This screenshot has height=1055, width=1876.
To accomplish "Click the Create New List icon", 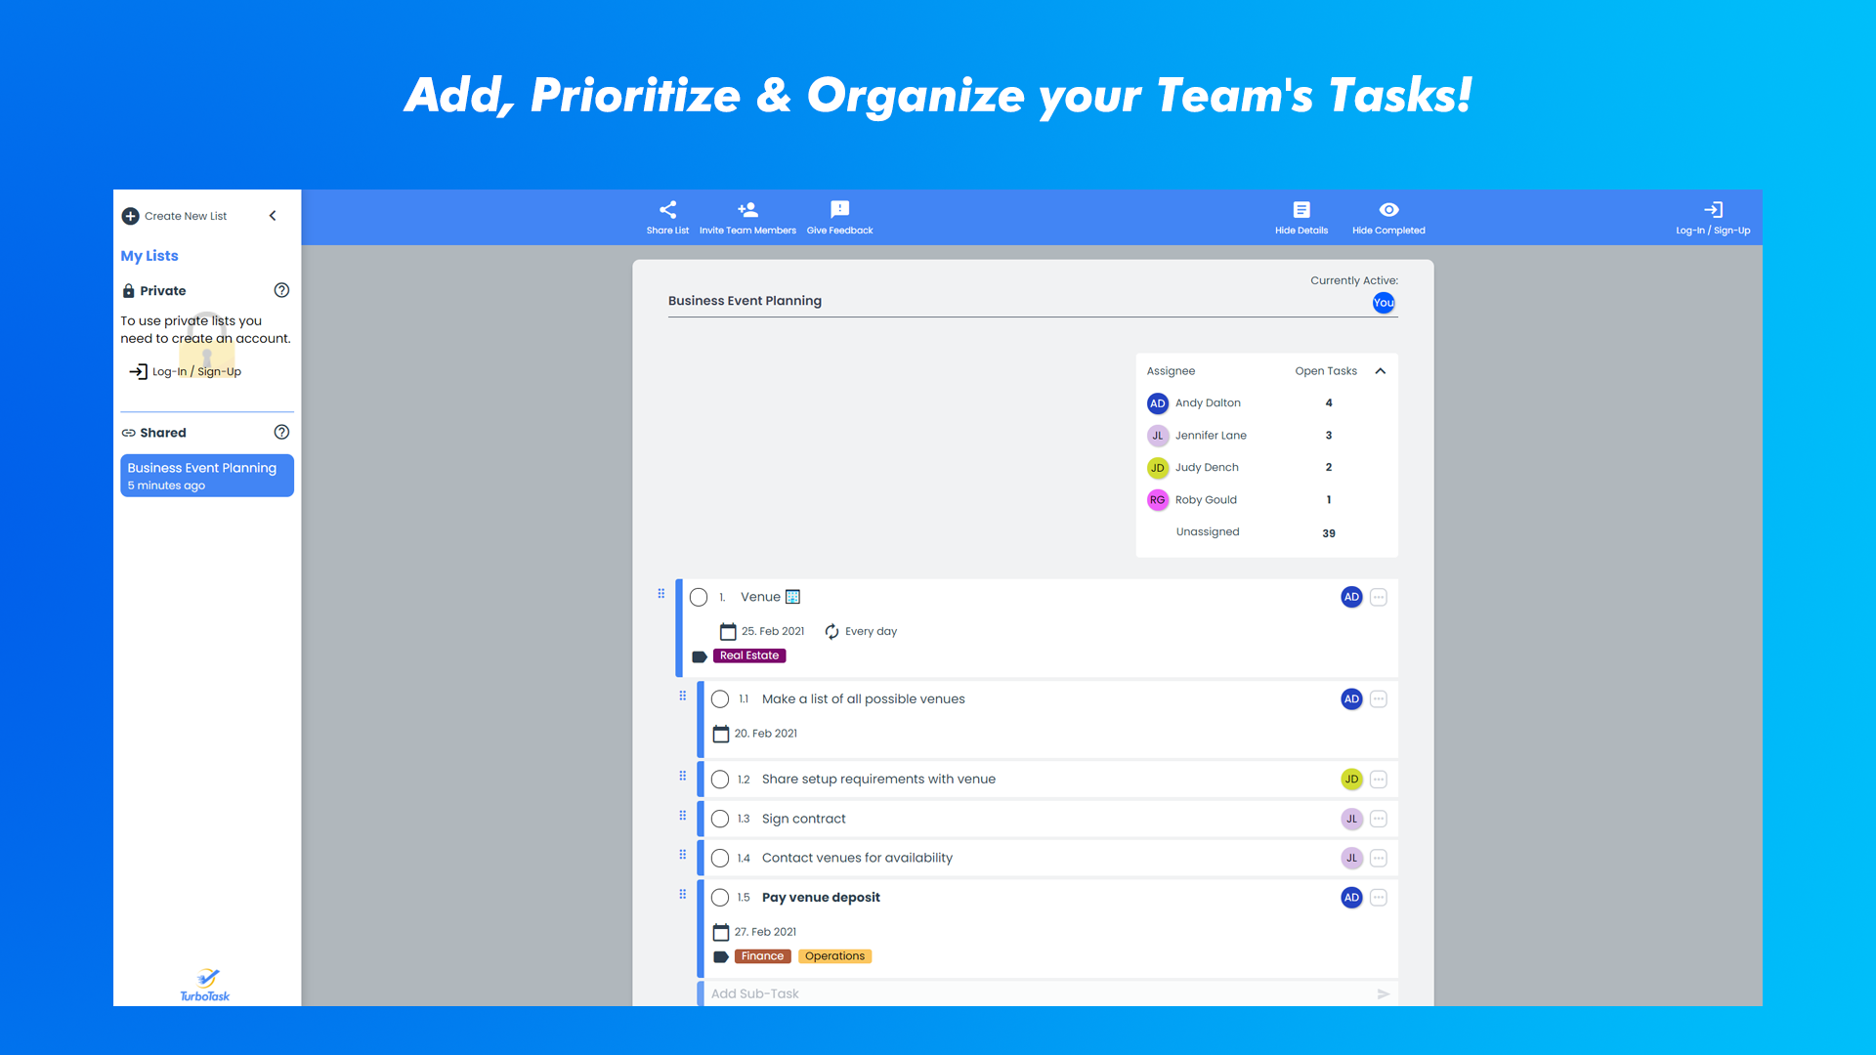I will click(x=130, y=215).
